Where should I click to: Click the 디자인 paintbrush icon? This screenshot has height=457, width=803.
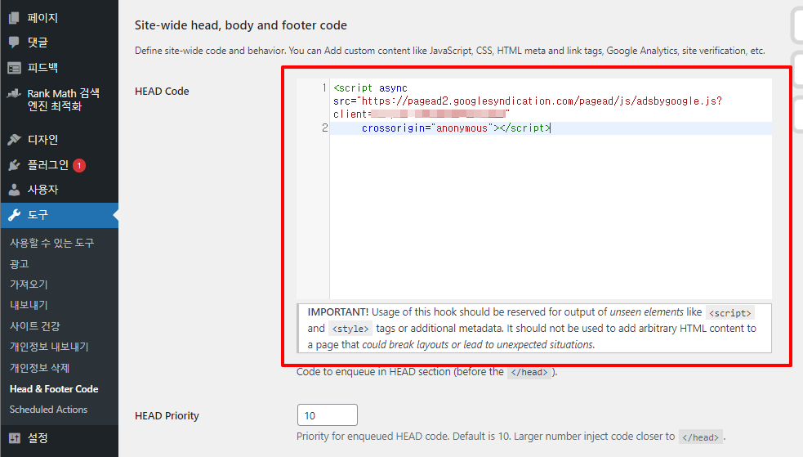15,139
